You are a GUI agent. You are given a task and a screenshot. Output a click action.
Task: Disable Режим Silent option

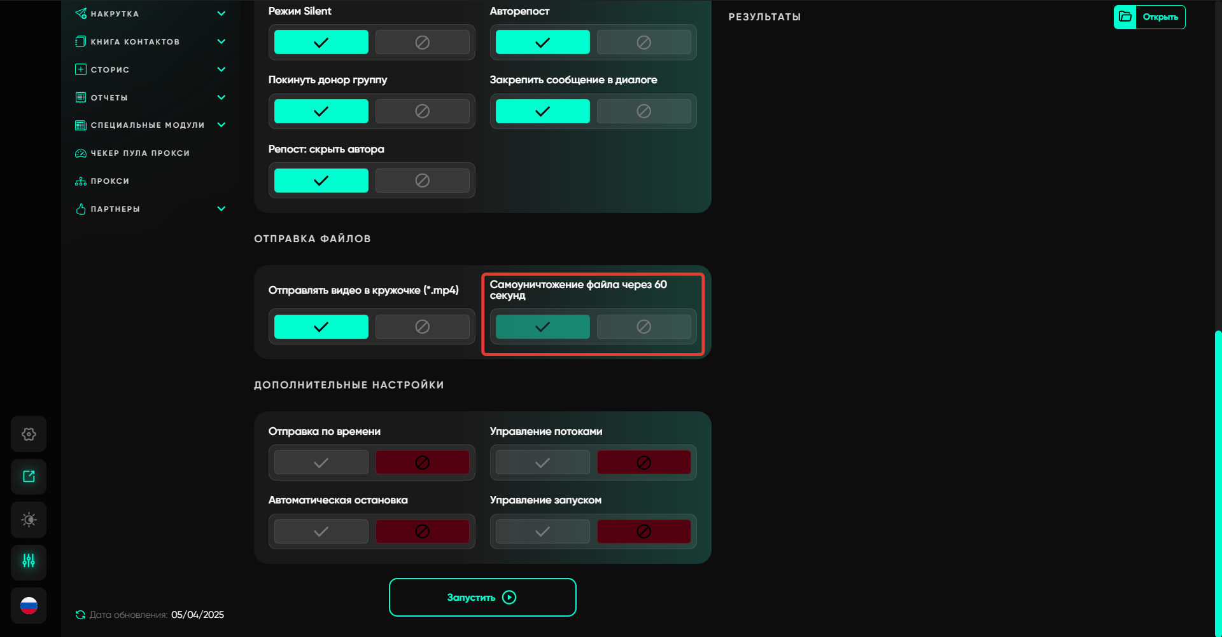point(422,43)
